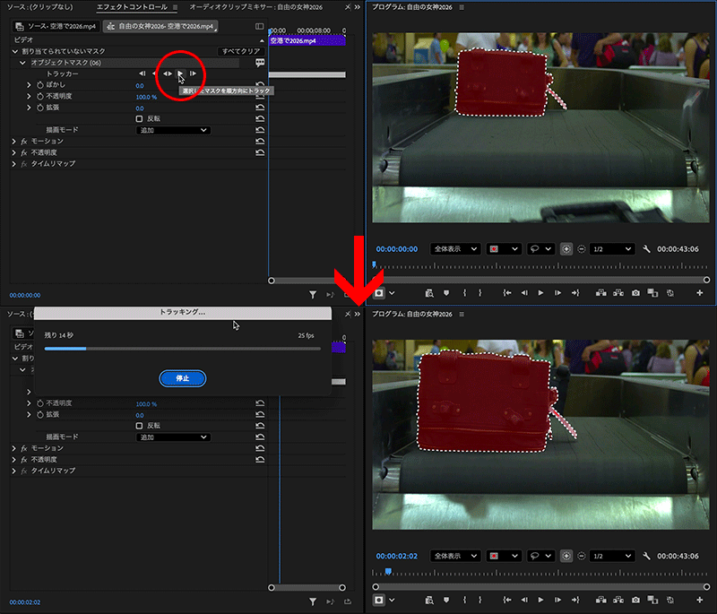717x614 pixels.
Task: Enable the 反転 checkbox in the top panel
Action: tap(140, 118)
